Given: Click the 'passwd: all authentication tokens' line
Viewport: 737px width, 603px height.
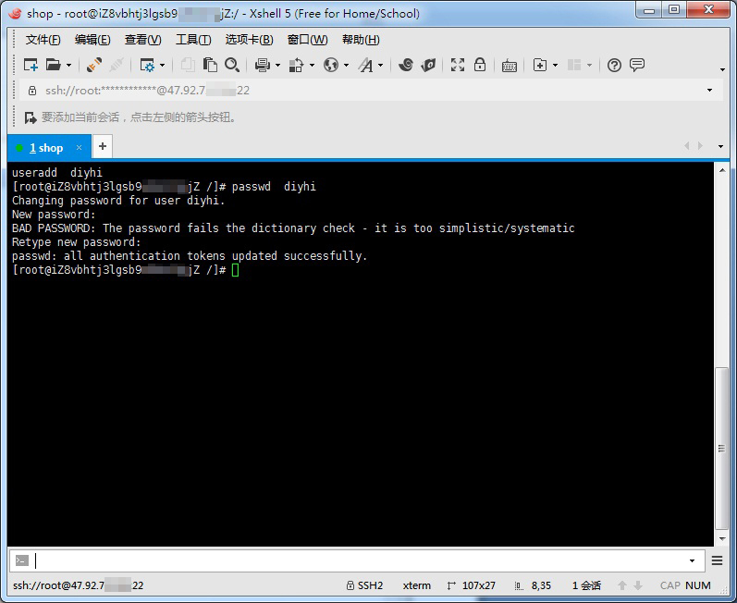Looking at the screenshot, I should [190, 256].
